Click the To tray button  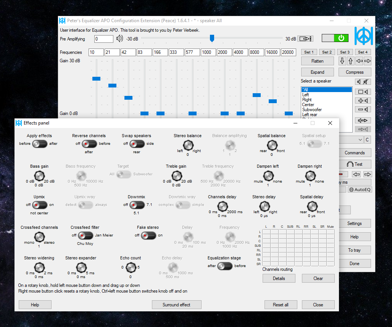(x=354, y=250)
